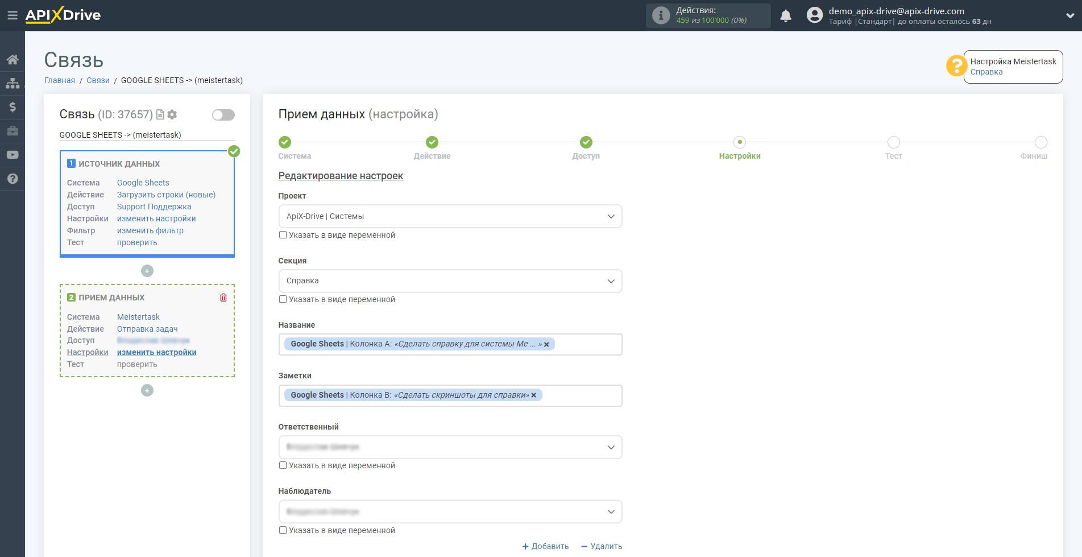Delete the data receiver block
The image size is (1082, 557).
coord(223,298)
